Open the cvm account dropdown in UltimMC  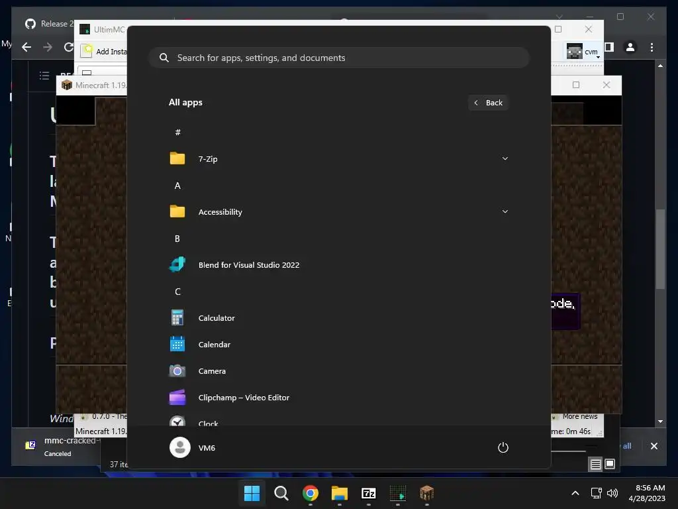tap(583, 52)
